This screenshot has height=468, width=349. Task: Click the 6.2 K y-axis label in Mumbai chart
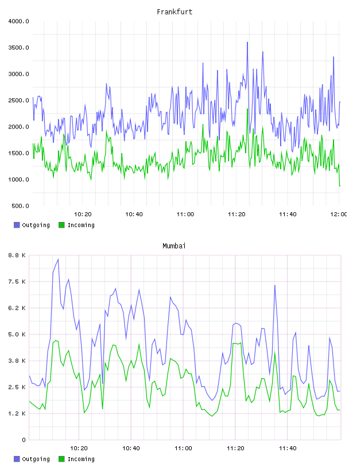click(x=17, y=308)
